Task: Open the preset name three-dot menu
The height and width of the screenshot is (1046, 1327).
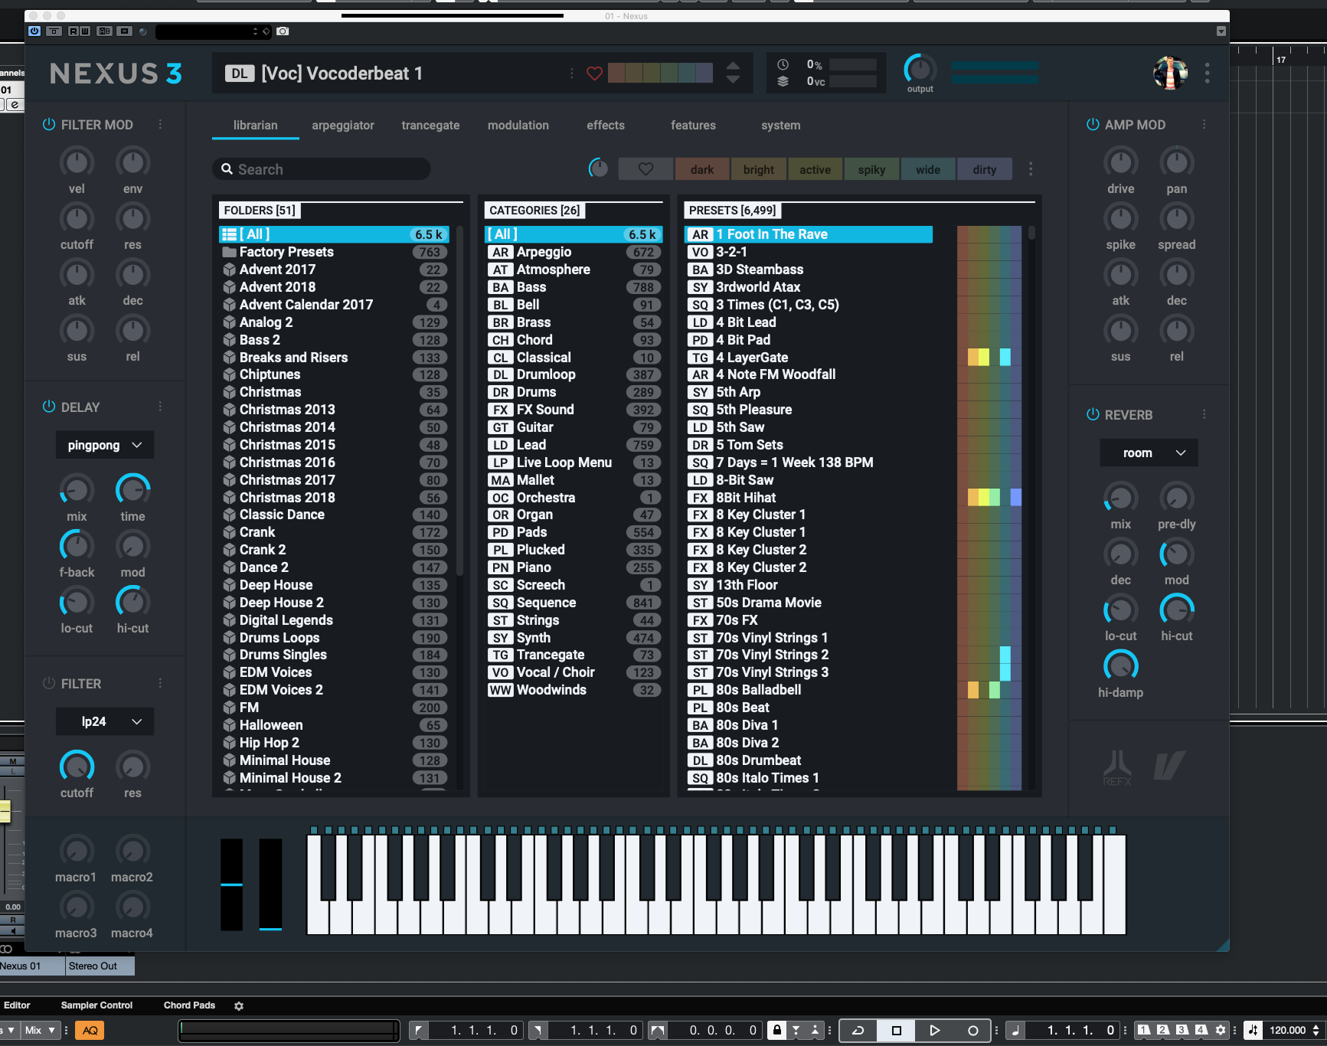Action: (571, 74)
